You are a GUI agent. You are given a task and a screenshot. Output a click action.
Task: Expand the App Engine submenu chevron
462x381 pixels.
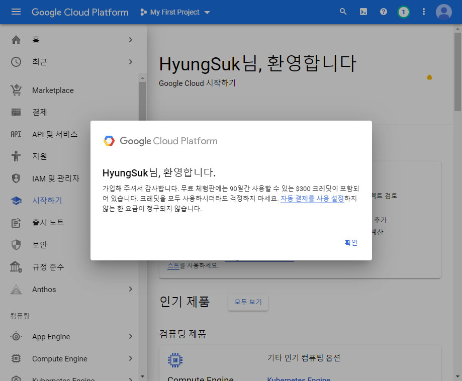pos(131,336)
